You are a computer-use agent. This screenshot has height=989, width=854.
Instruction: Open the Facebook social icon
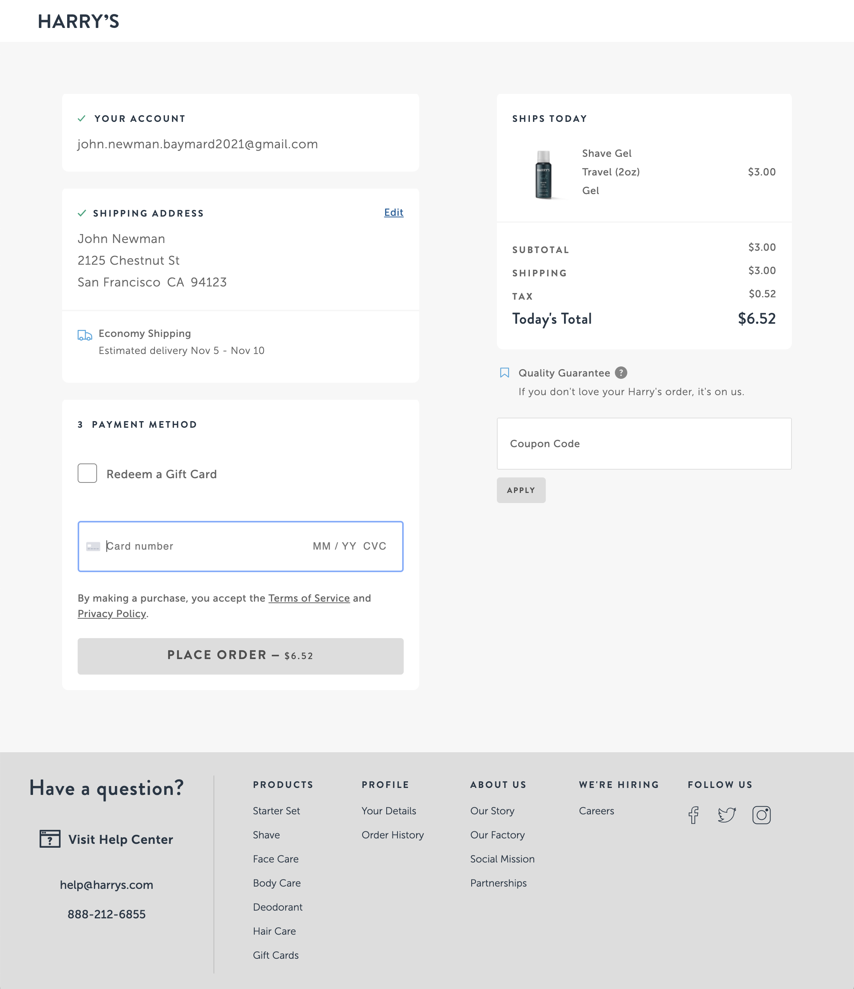tap(694, 816)
